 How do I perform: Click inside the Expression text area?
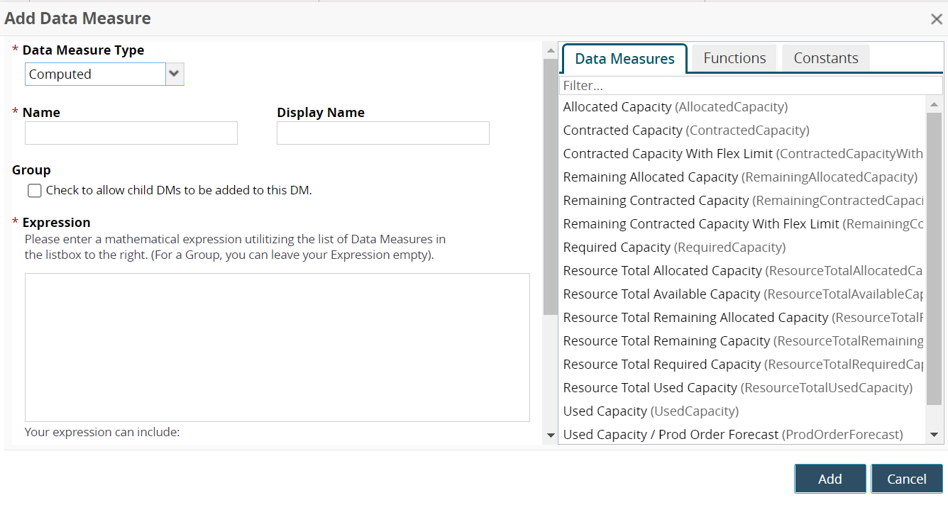point(277,348)
